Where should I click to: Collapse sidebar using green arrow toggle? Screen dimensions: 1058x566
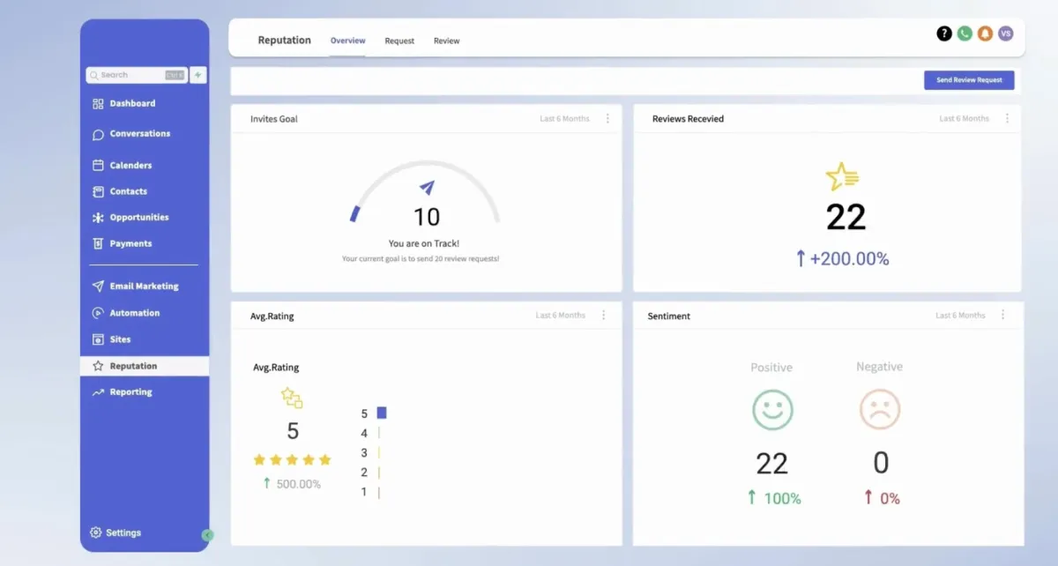coord(207,534)
